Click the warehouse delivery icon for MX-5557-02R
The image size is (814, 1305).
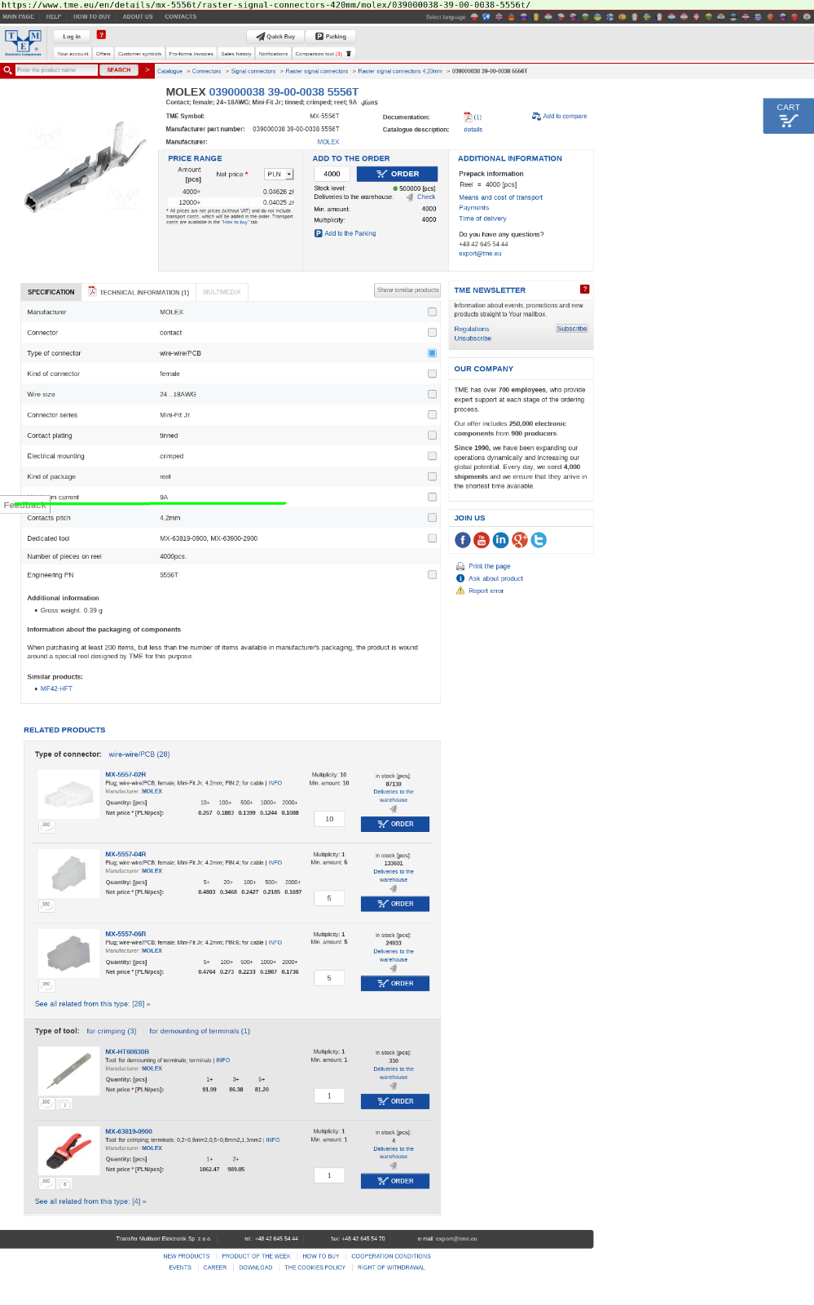(x=394, y=809)
